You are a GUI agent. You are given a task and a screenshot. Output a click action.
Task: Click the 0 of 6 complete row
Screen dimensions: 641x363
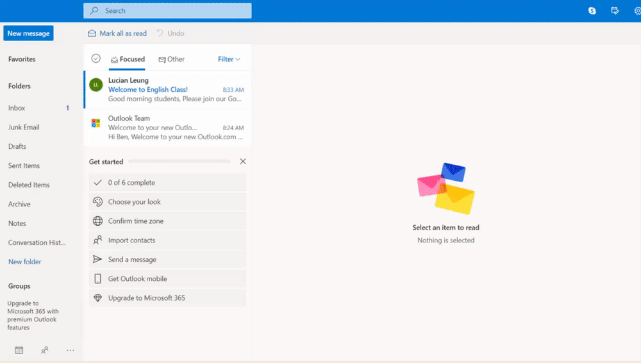(x=167, y=183)
